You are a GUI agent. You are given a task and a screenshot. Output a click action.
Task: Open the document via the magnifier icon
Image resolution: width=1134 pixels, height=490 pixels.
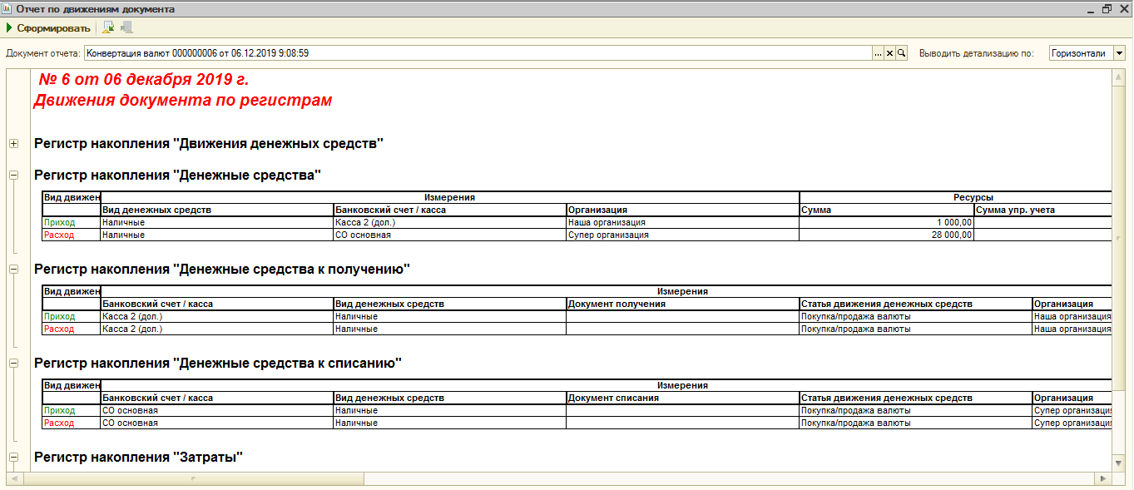click(900, 53)
